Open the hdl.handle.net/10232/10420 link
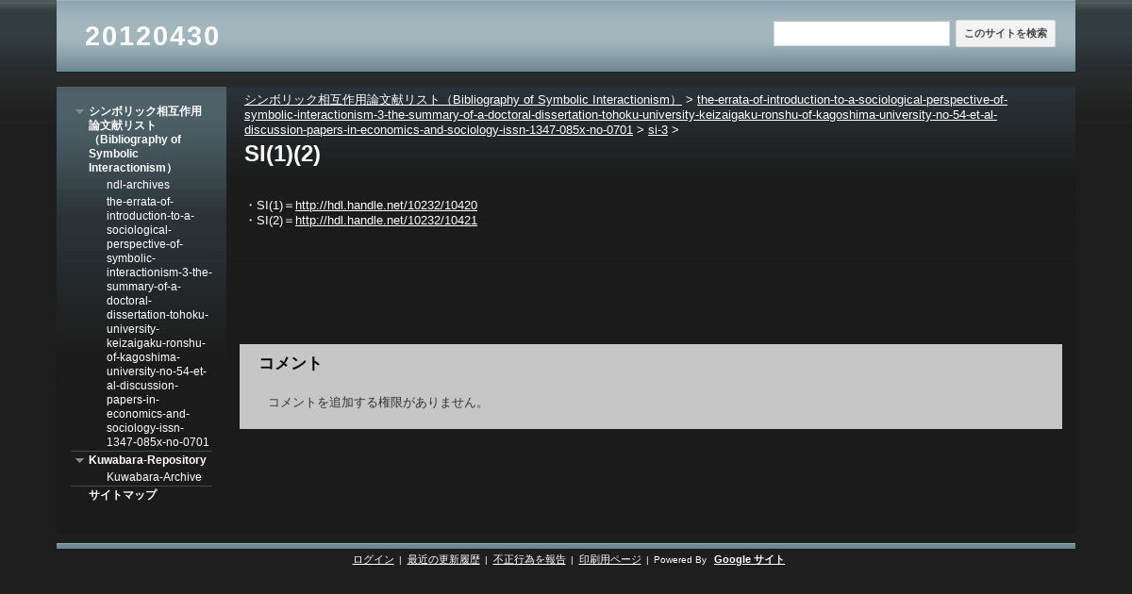The image size is (1132, 594). pos(386,206)
